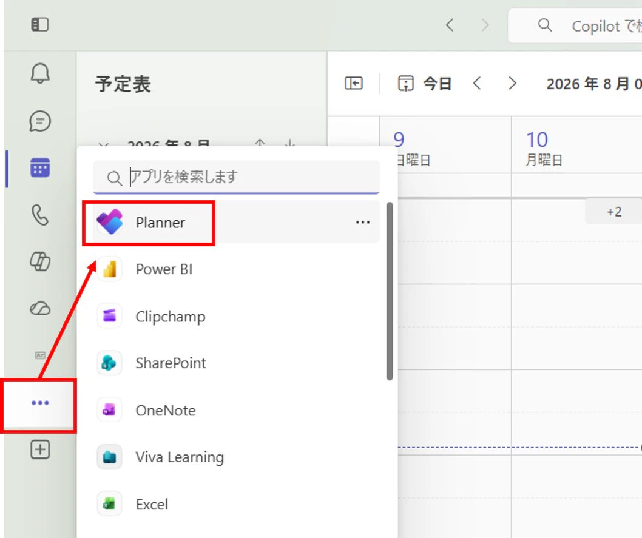This screenshot has height=538, width=642.
Task: Go back with the history left arrow
Action: click(450, 25)
